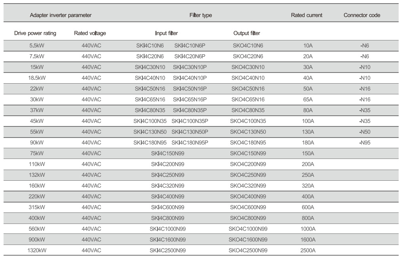Click output filter SKO4C100N35
This screenshot has width=403, height=260.
point(248,121)
